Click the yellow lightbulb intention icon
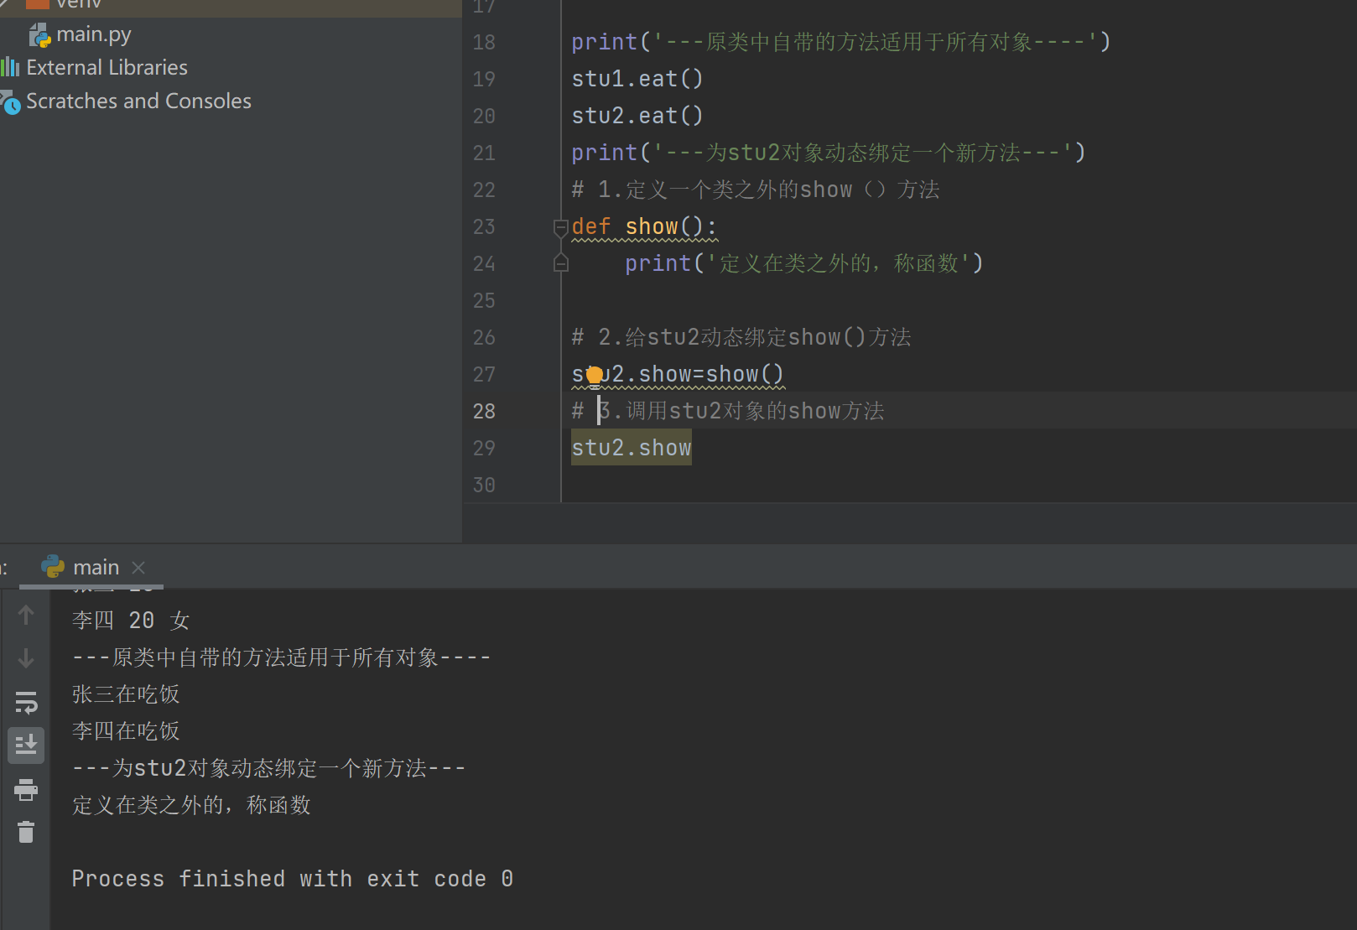Image resolution: width=1357 pixels, height=930 pixels. [595, 376]
